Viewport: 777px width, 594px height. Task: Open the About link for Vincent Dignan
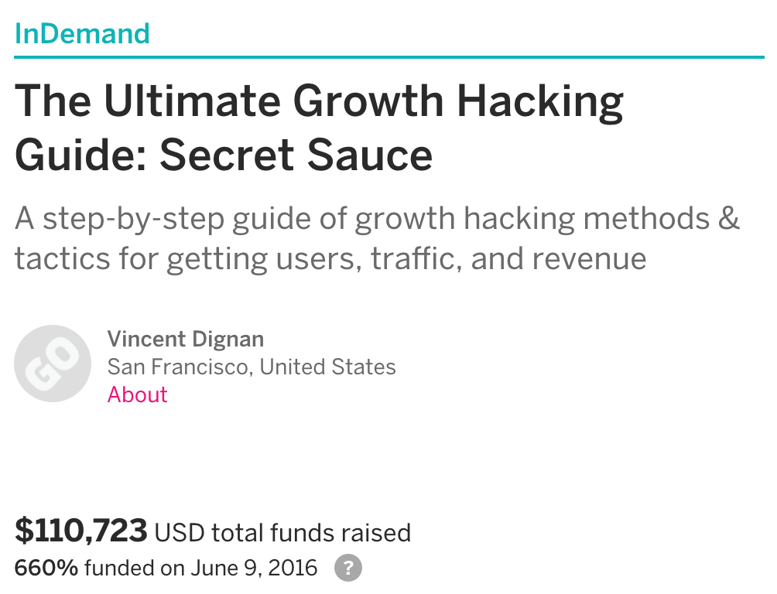pyautogui.click(x=137, y=394)
